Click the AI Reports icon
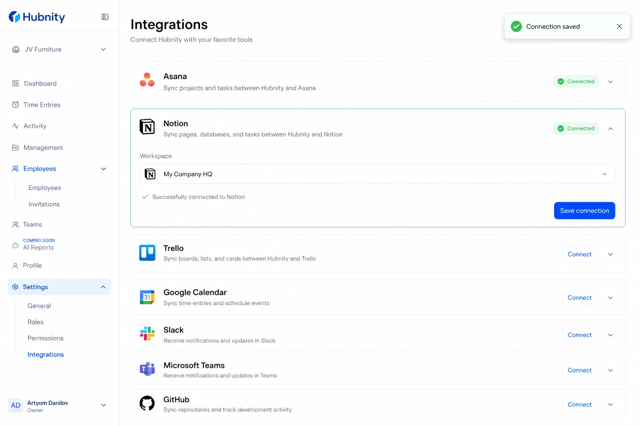Image resolution: width=640 pixels, height=426 pixels. [15, 245]
